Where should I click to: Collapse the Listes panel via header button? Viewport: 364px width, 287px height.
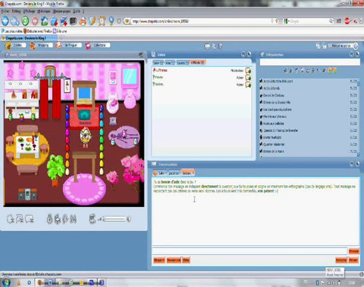click(243, 55)
